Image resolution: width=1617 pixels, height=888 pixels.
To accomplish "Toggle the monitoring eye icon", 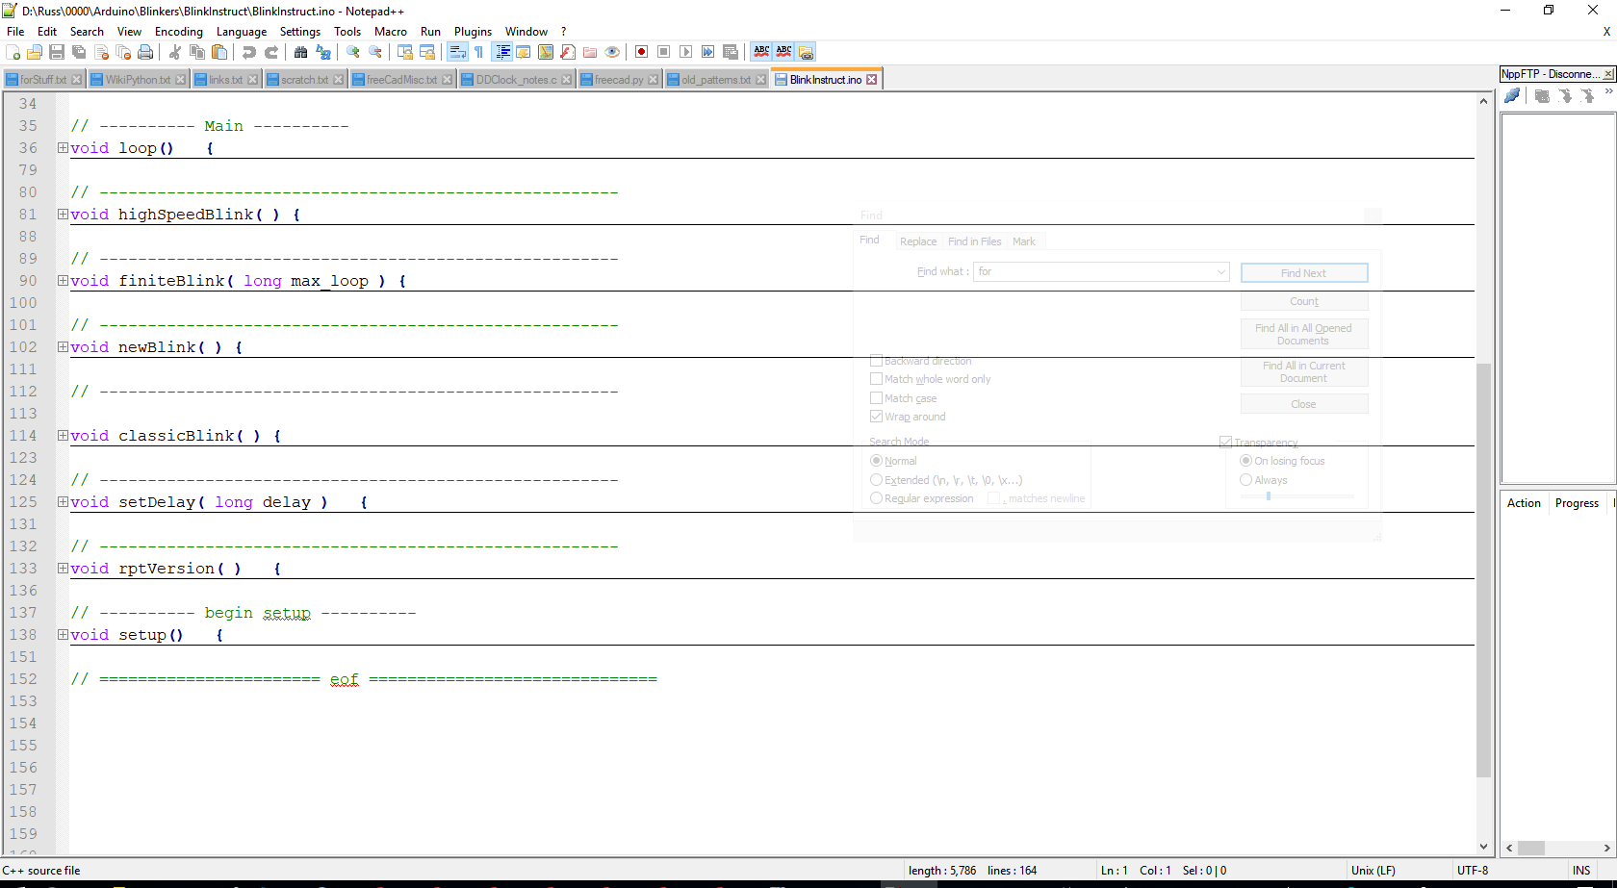I will click(x=612, y=52).
